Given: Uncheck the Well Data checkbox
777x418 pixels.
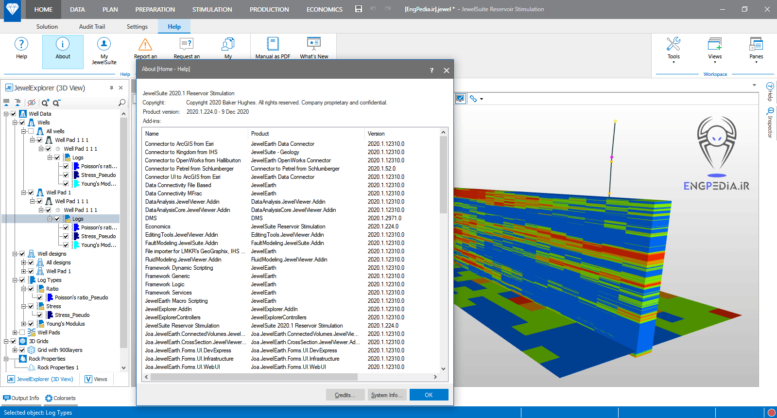Looking at the screenshot, I should [14, 114].
